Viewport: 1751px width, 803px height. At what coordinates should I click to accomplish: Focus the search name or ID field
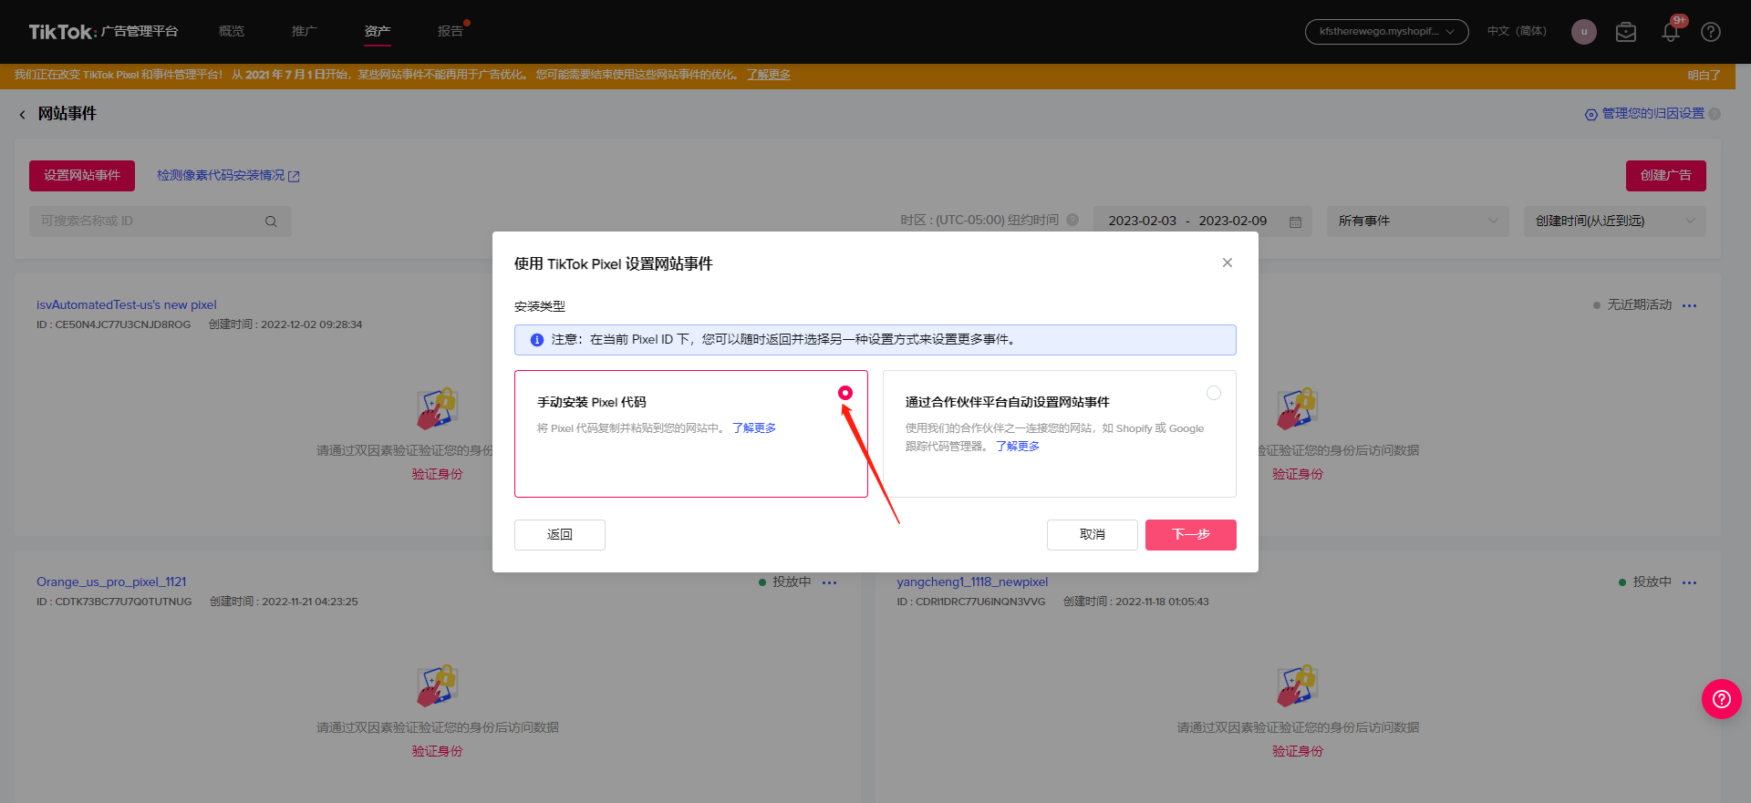161,221
